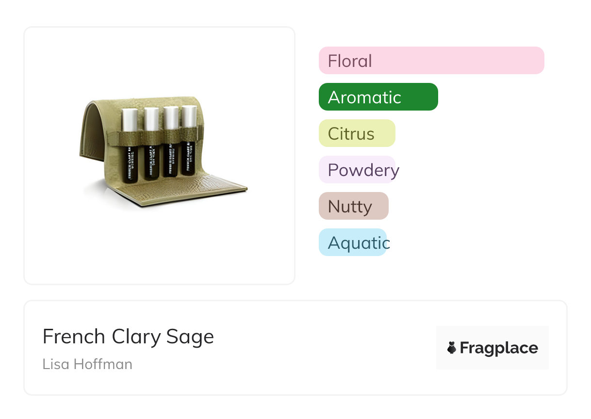
Task: Click the brown Nutty accord bar
Action: (353, 206)
